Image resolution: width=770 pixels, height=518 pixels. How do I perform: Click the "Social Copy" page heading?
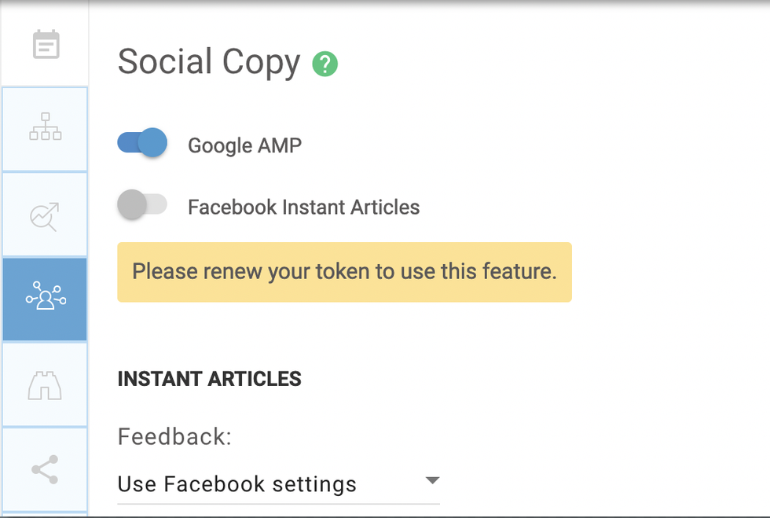point(209,63)
